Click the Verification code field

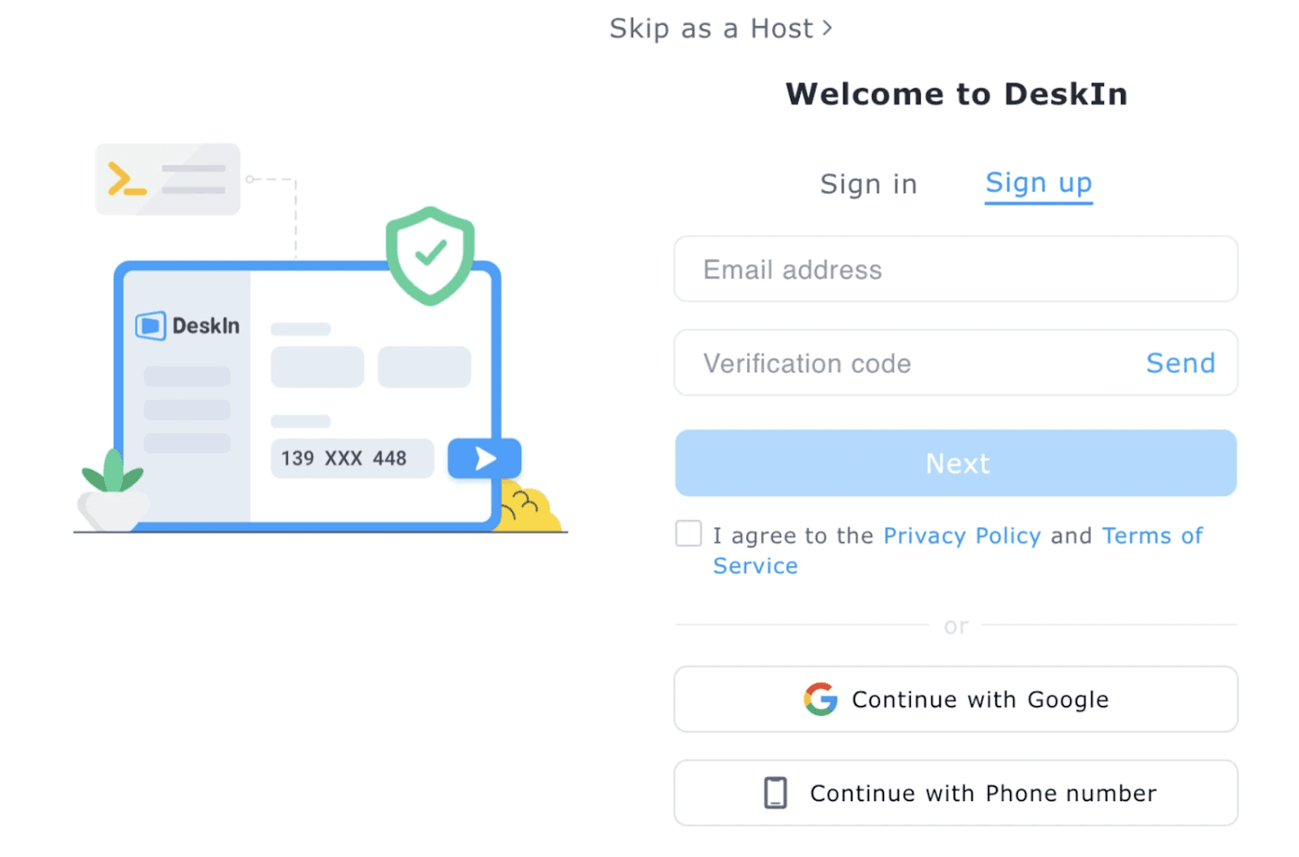click(893, 363)
